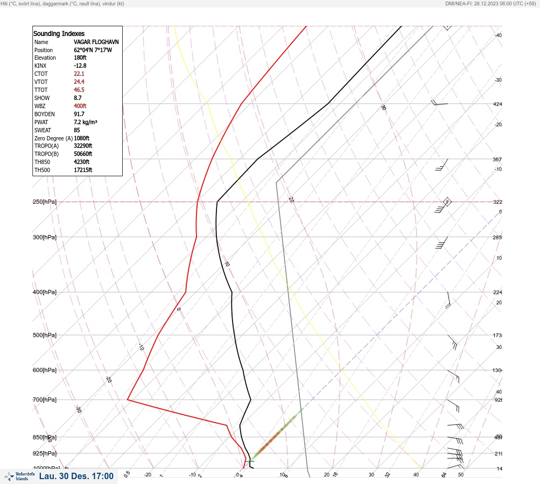
Task: Click the wind barb at the 400 hPa line
Action: pyautogui.click(x=448, y=300)
